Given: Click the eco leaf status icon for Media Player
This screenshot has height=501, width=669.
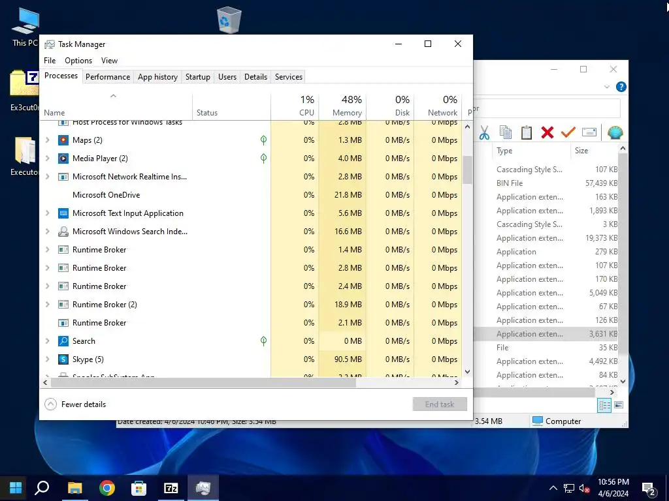Looking at the screenshot, I should tap(264, 158).
